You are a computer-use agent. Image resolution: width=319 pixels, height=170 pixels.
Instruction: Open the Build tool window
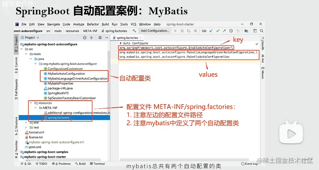tap(80, 164)
